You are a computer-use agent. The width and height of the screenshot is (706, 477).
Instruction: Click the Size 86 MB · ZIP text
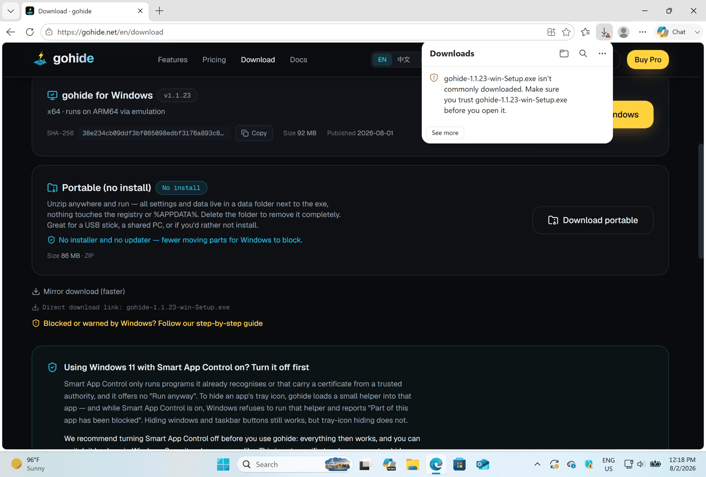point(71,256)
